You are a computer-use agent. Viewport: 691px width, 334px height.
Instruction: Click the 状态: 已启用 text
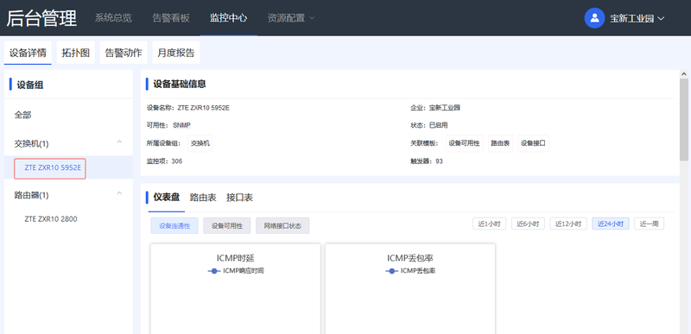click(x=429, y=125)
